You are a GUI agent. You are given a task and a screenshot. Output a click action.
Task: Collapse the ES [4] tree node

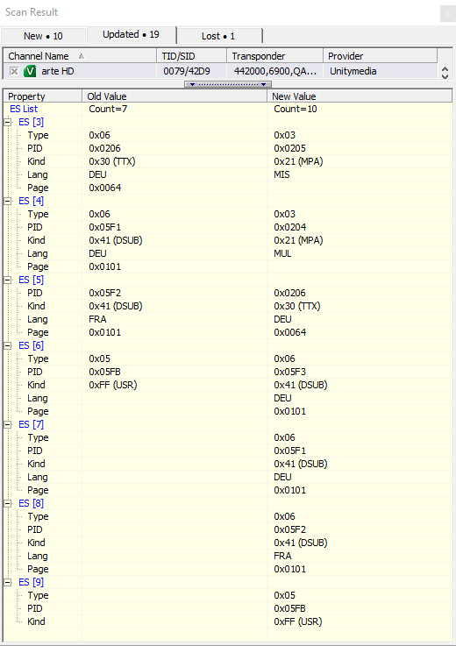(7, 201)
